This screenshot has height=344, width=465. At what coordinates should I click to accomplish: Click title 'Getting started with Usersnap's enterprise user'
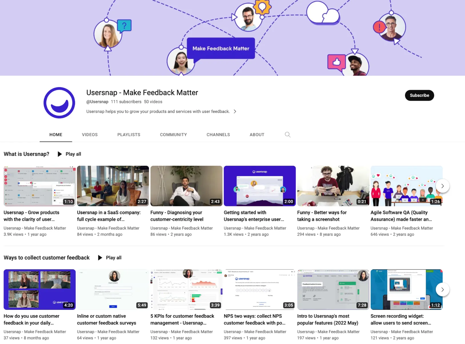[x=254, y=216]
